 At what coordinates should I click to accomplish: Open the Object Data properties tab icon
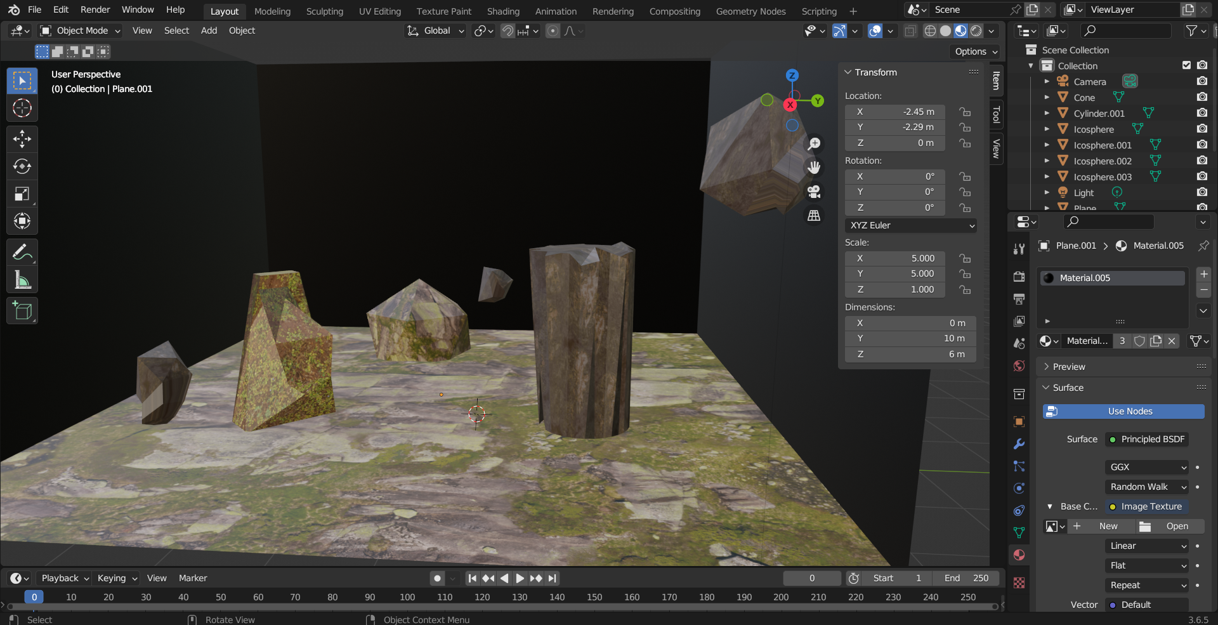[x=1019, y=532]
